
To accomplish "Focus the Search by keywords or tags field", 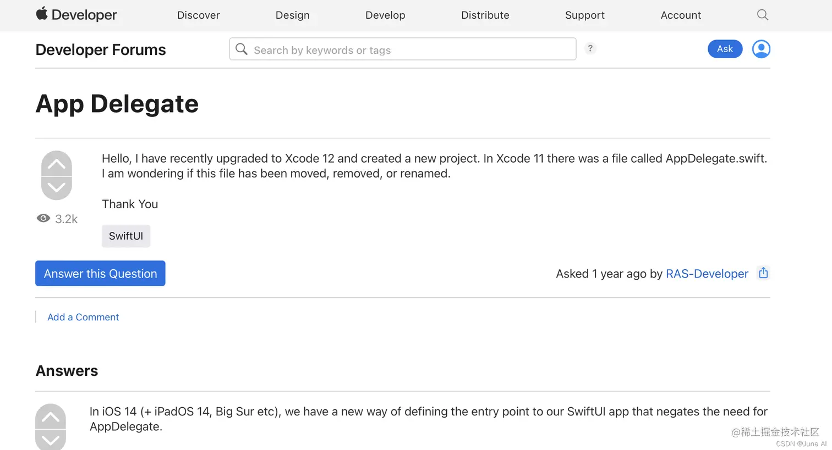I will (403, 49).
